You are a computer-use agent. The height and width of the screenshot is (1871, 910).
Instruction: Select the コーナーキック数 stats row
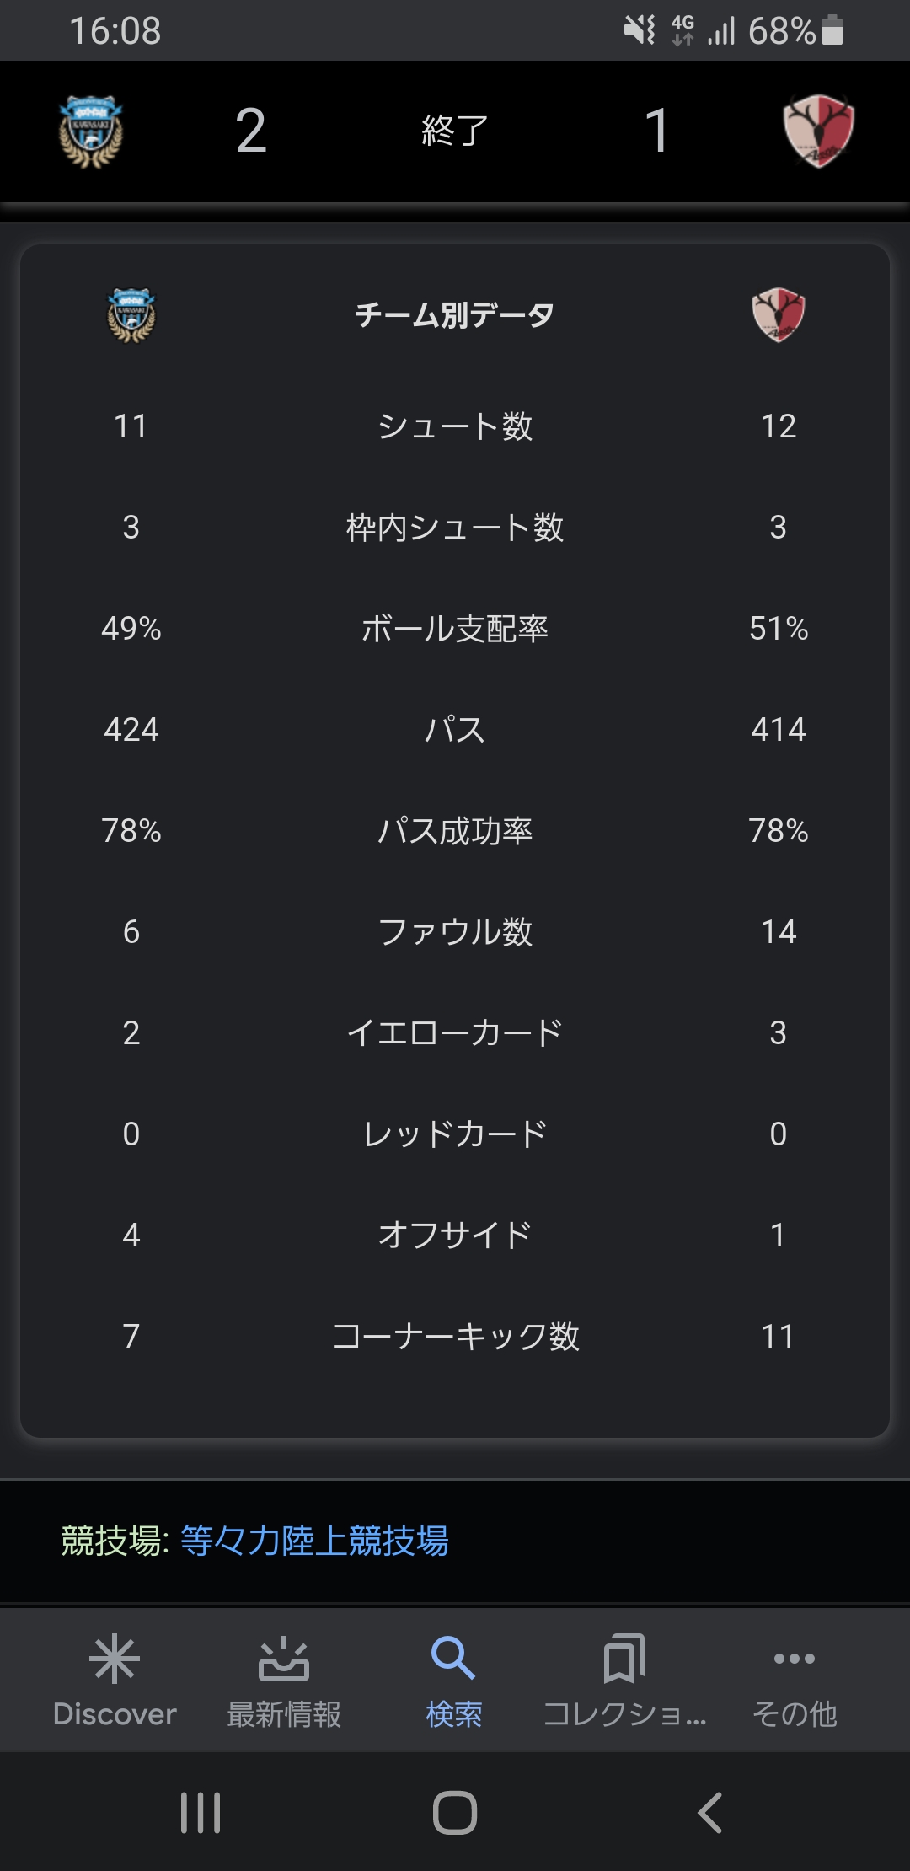click(455, 1336)
